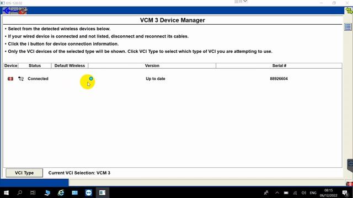
Task: Click Current VCI Selection: VCM 3 text
Action: coord(79,173)
